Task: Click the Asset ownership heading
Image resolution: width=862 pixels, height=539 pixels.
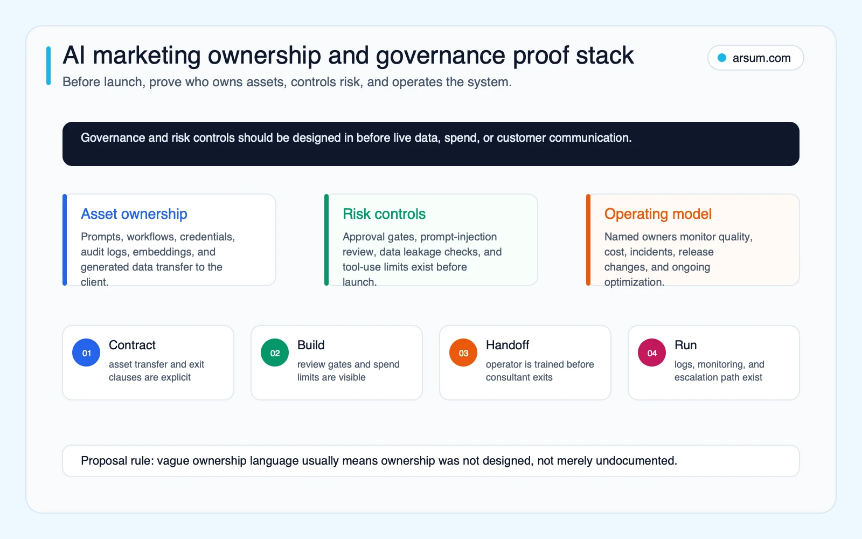Action: coord(134,214)
